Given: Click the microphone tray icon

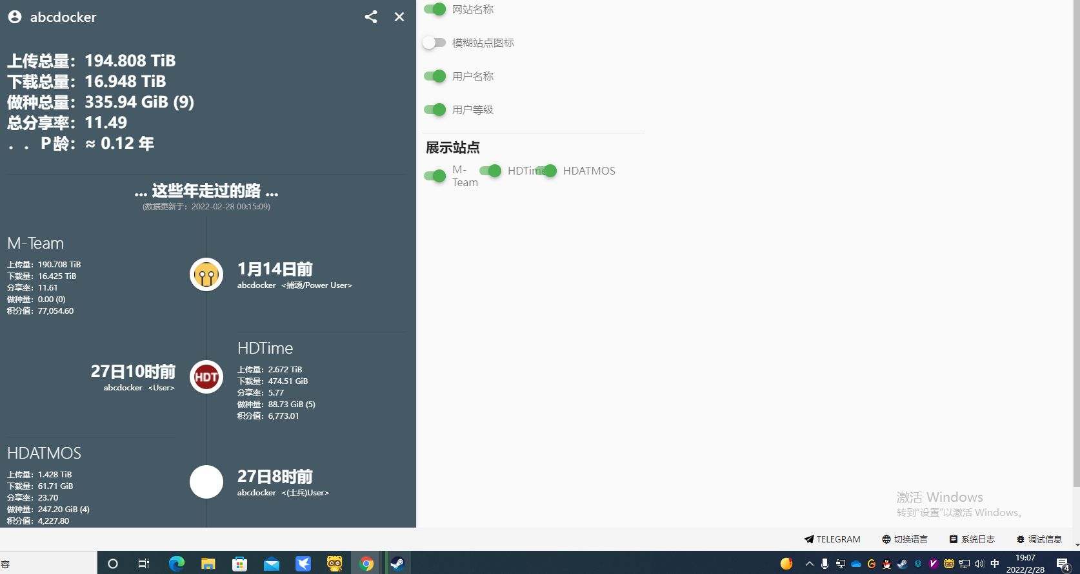Looking at the screenshot, I should pyautogui.click(x=825, y=564).
